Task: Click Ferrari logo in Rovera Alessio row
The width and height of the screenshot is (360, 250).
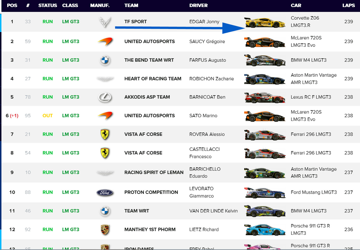Action: click(105, 134)
